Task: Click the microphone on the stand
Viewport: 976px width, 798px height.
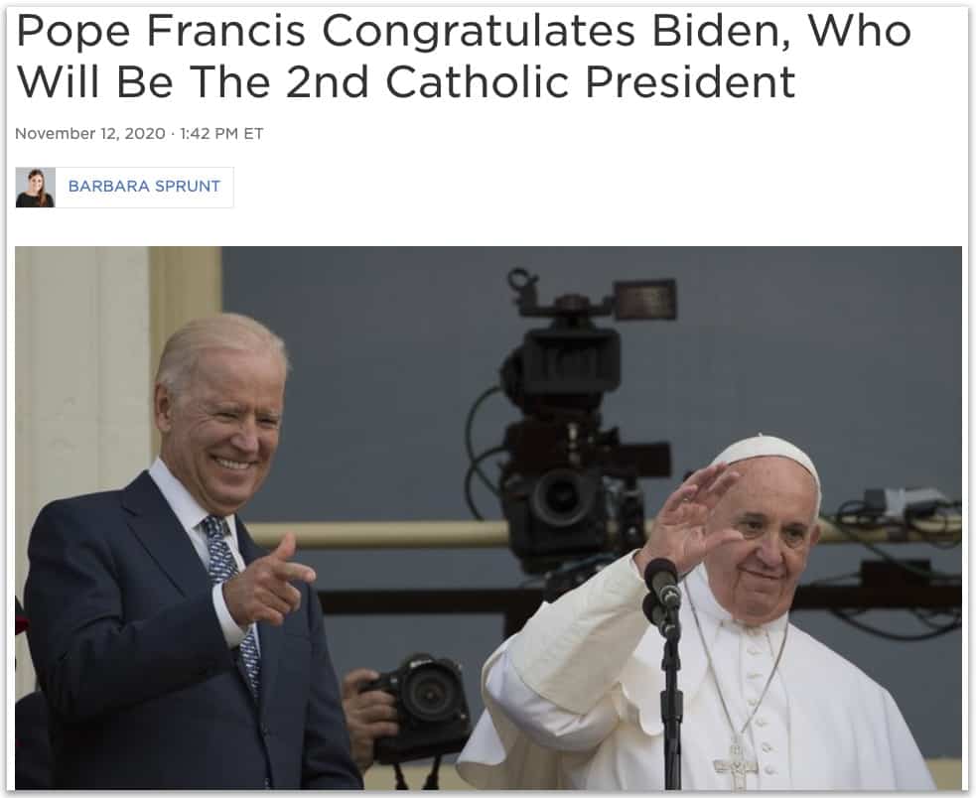Action: tap(661, 584)
